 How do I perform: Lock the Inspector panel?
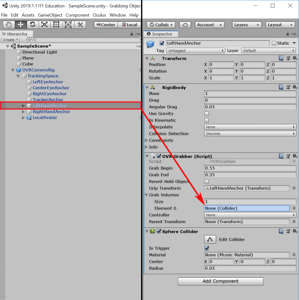point(287,34)
